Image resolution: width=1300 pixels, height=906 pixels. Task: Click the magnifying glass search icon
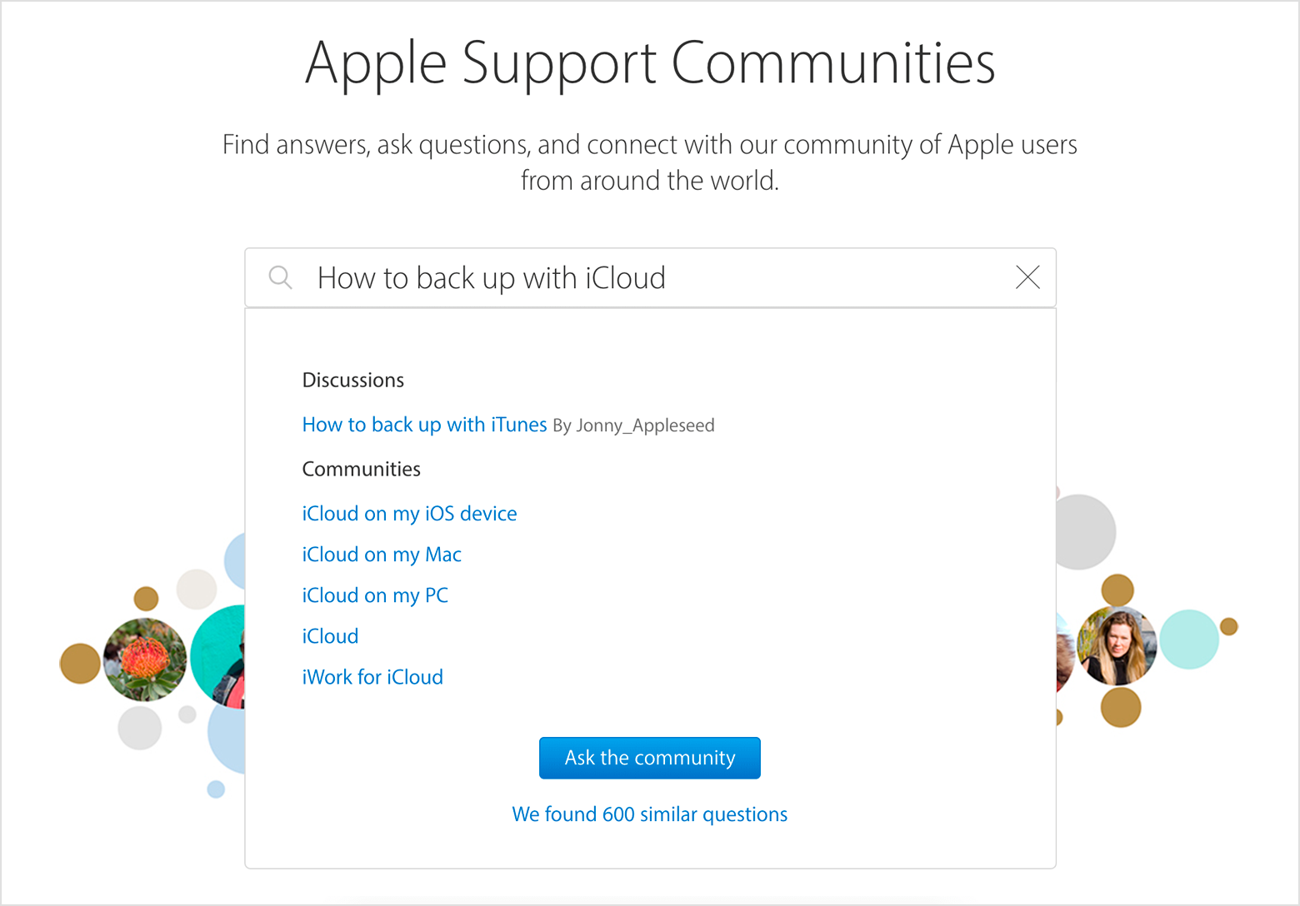pyautogui.click(x=281, y=277)
